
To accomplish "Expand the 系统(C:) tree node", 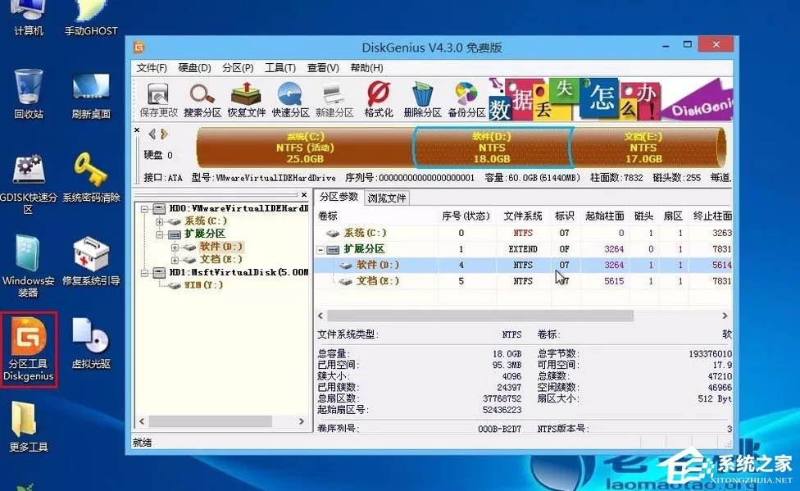I will (160, 221).
